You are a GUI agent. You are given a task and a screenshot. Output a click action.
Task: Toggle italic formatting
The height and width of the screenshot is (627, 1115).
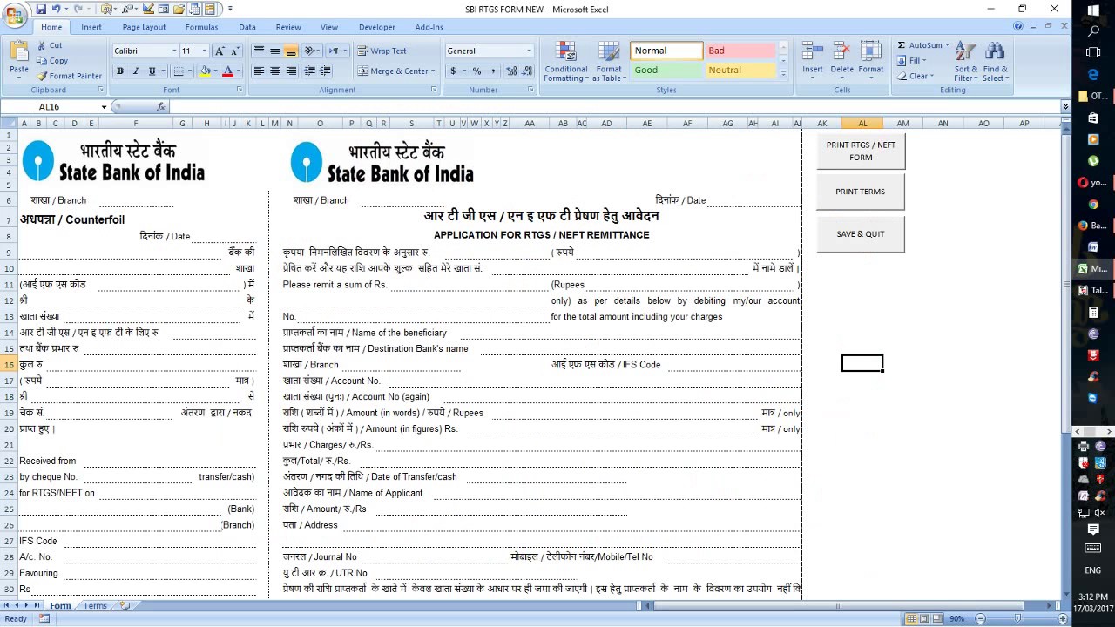pos(135,71)
